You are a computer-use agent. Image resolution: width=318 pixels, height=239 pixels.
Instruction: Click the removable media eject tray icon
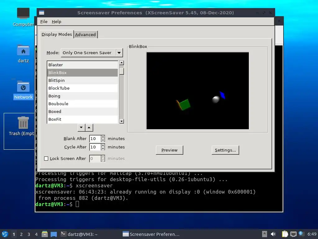click(x=265, y=234)
